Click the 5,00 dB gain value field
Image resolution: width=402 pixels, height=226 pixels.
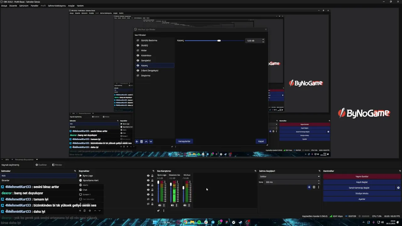pos(253,41)
